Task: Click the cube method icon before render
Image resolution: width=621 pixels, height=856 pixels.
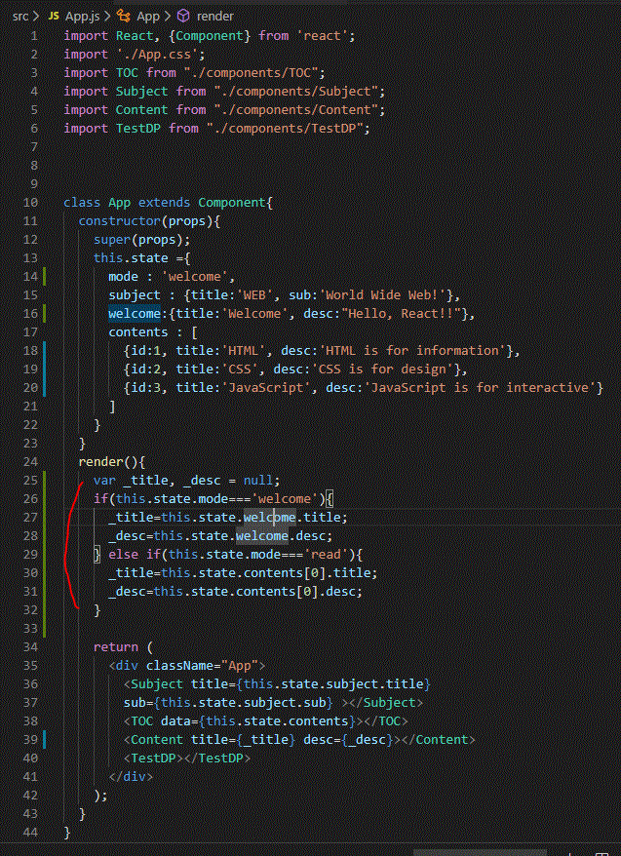Action: [x=183, y=17]
